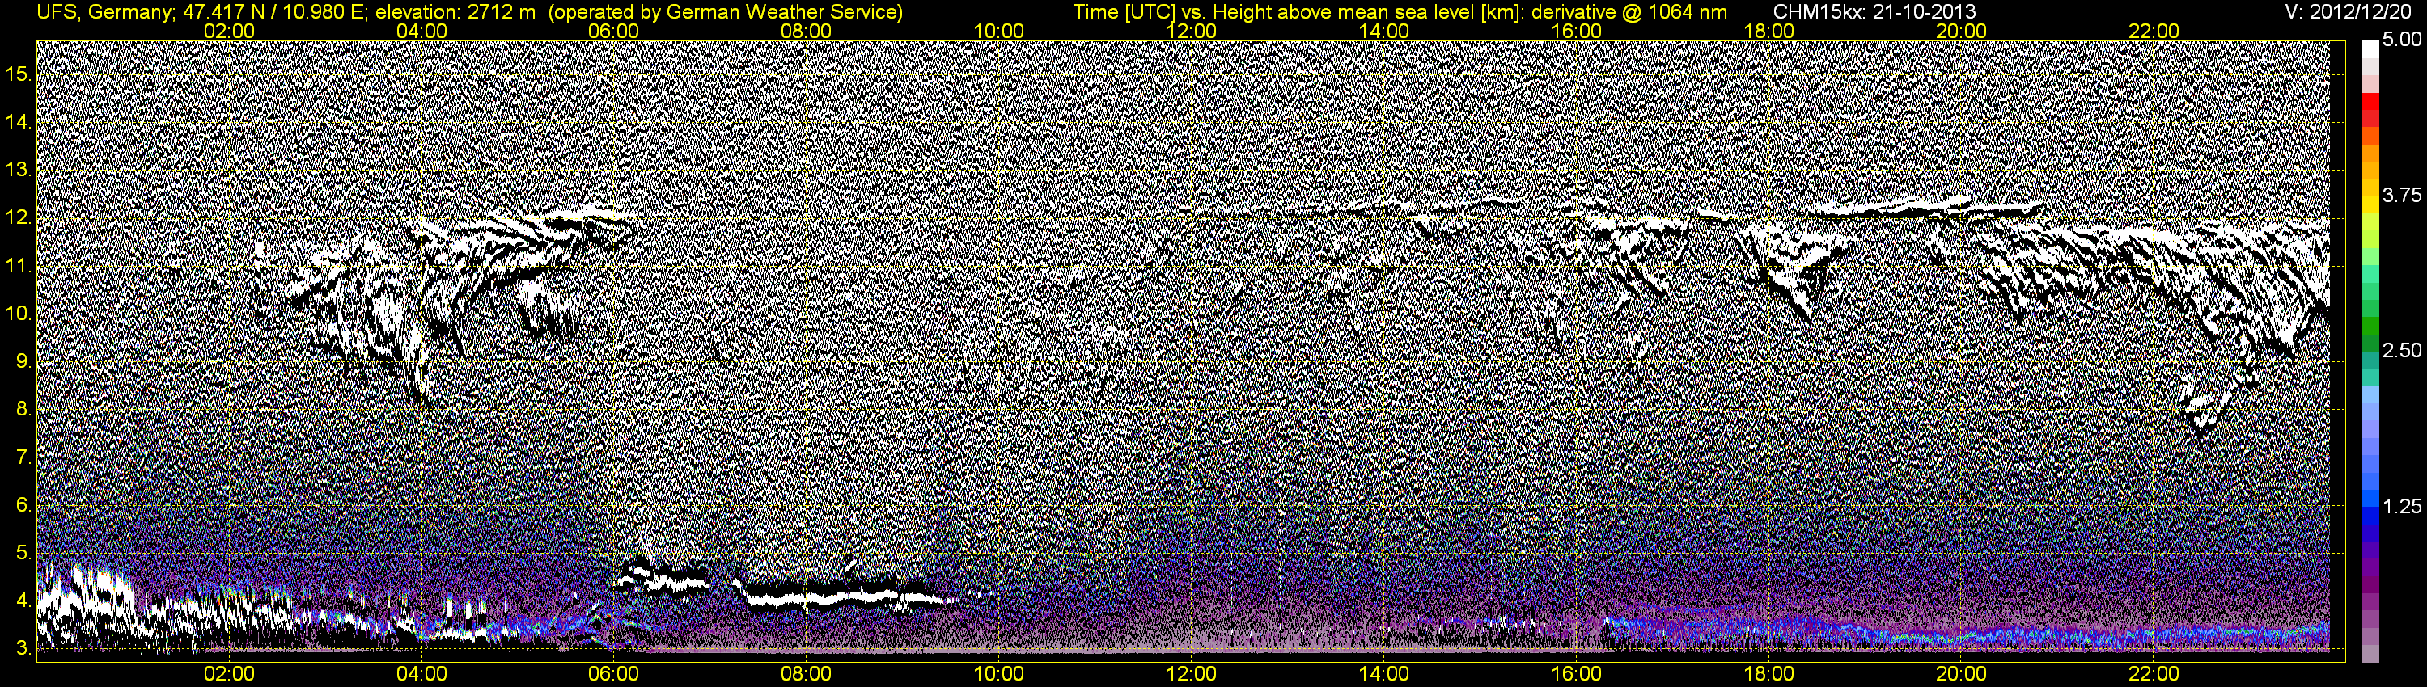This screenshot has height=687, width=2427.
Task: Click the 14:00 label on the bottom time axis
Action: point(1384,674)
